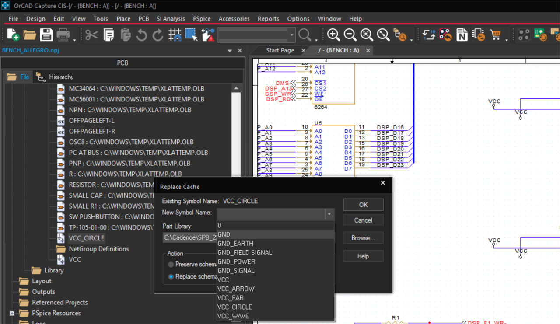Select Preserve schematic radio button
This screenshot has height=324, width=560.
click(171, 265)
